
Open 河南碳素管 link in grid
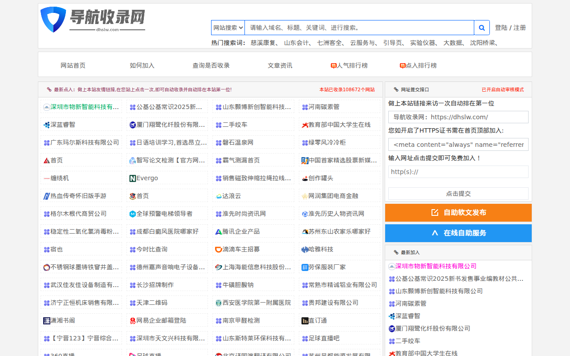324,107
